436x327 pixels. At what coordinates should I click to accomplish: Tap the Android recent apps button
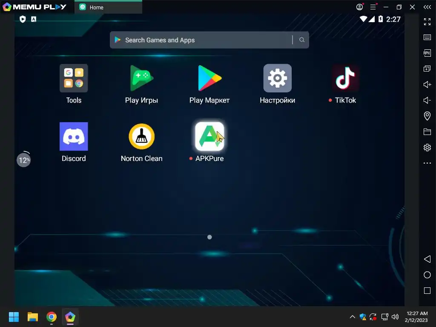(427, 290)
